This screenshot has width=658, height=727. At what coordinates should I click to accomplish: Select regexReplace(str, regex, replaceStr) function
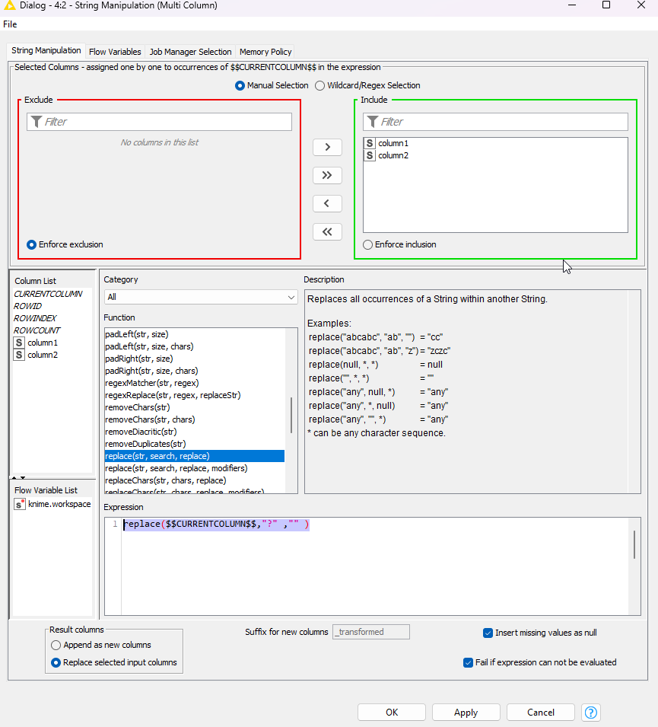(x=173, y=395)
